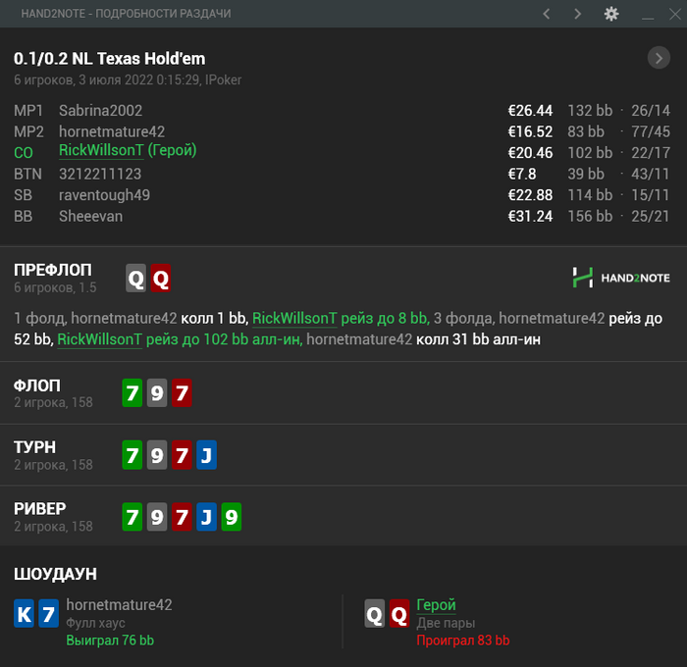Viewport: 687px width, 667px height.
Task: Click stack value €31.24
Action: [x=530, y=216]
